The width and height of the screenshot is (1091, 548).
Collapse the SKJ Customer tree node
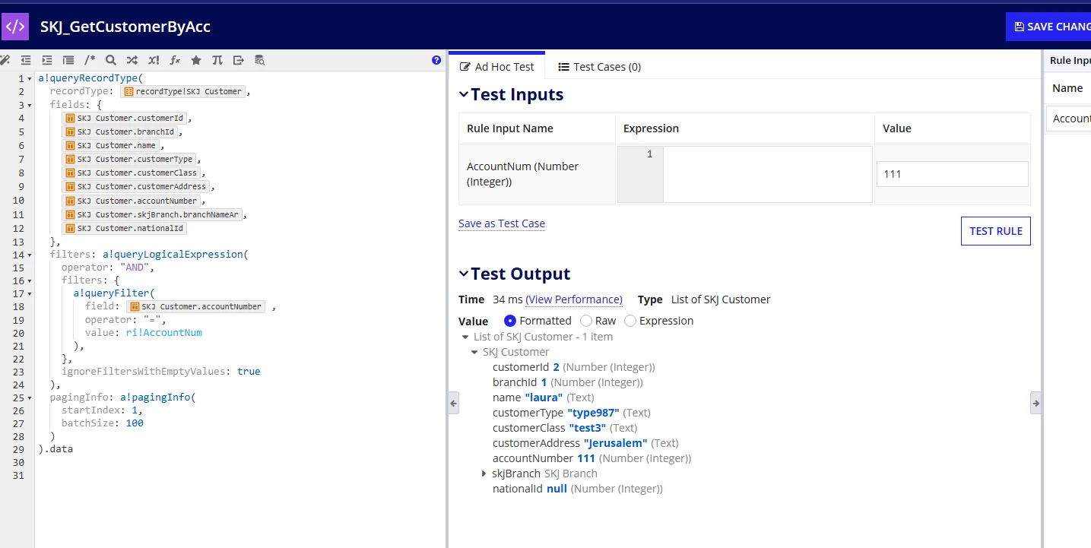pos(474,352)
